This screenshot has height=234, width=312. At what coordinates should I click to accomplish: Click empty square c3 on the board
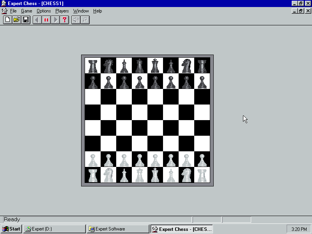point(124,144)
